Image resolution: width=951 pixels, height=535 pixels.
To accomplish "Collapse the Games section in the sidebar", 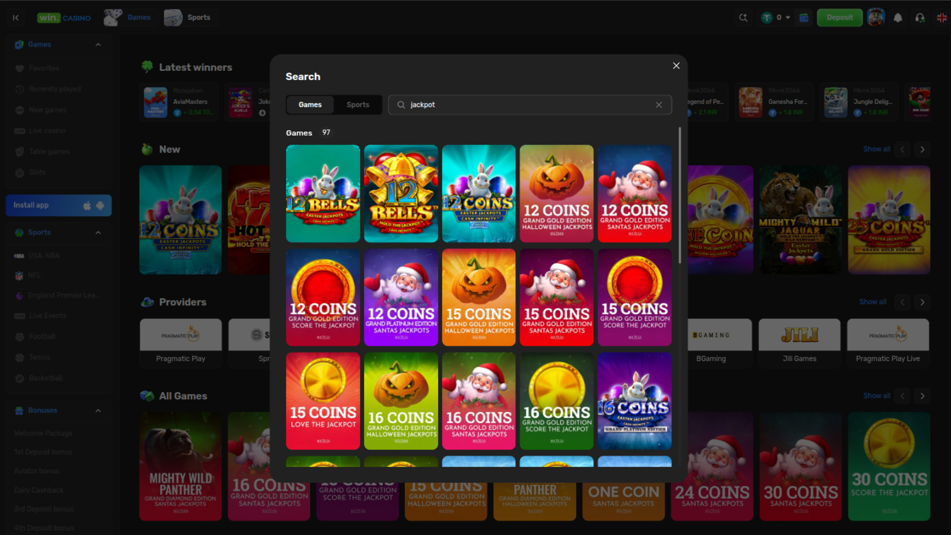I will (98, 44).
